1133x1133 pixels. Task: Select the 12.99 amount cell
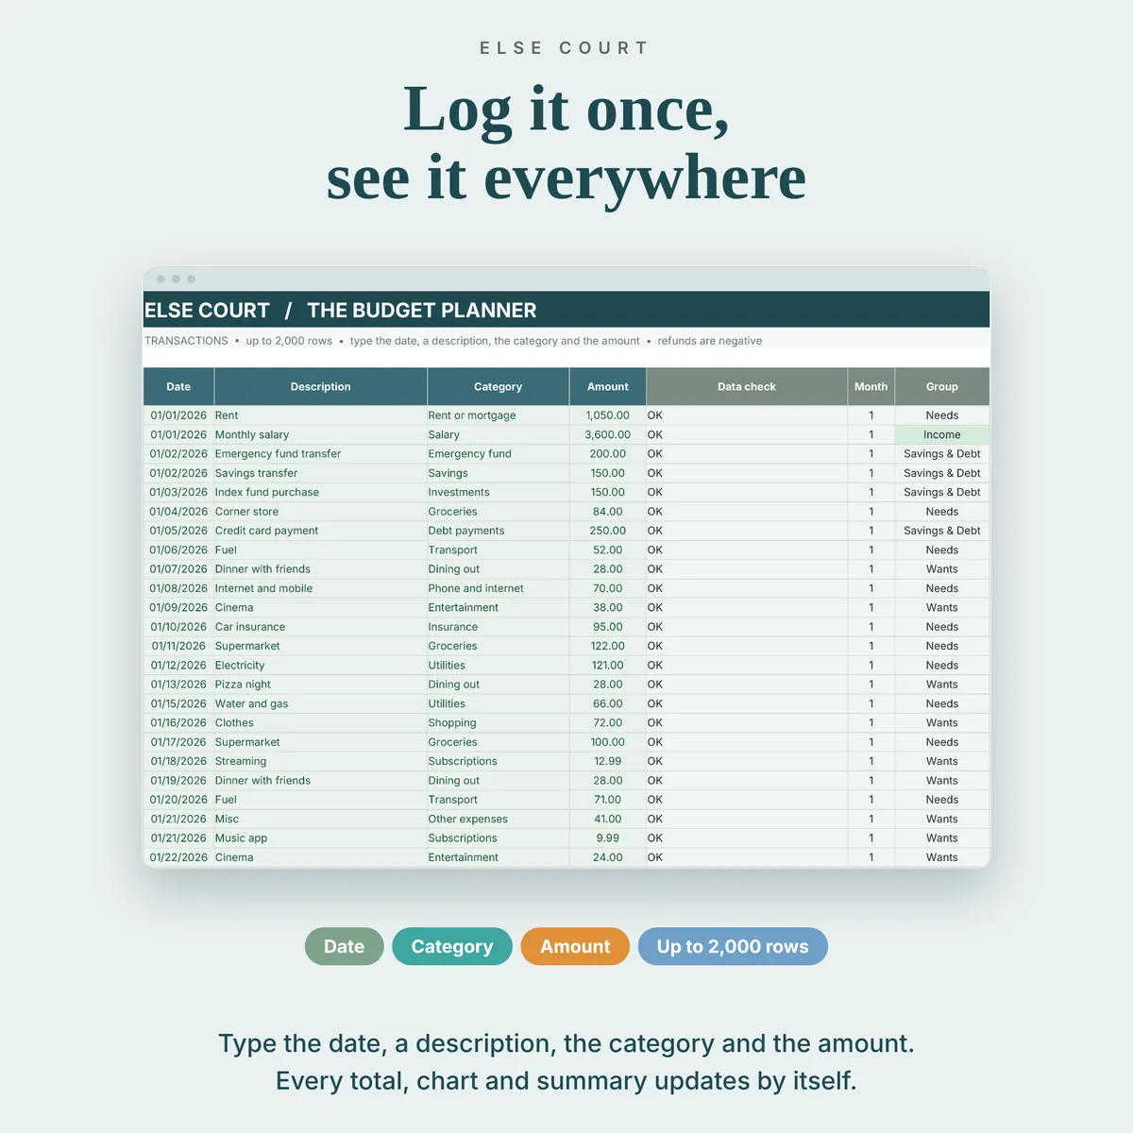608,761
